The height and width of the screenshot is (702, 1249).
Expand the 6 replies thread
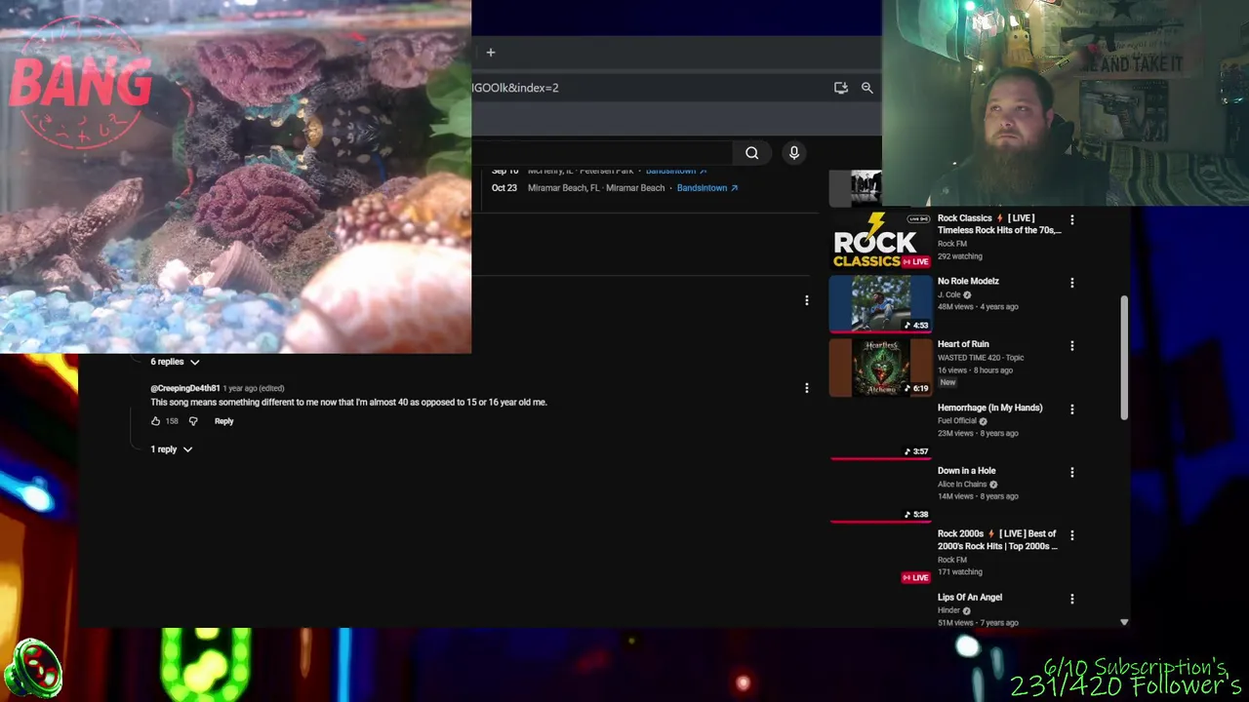click(x=175, y=362)
